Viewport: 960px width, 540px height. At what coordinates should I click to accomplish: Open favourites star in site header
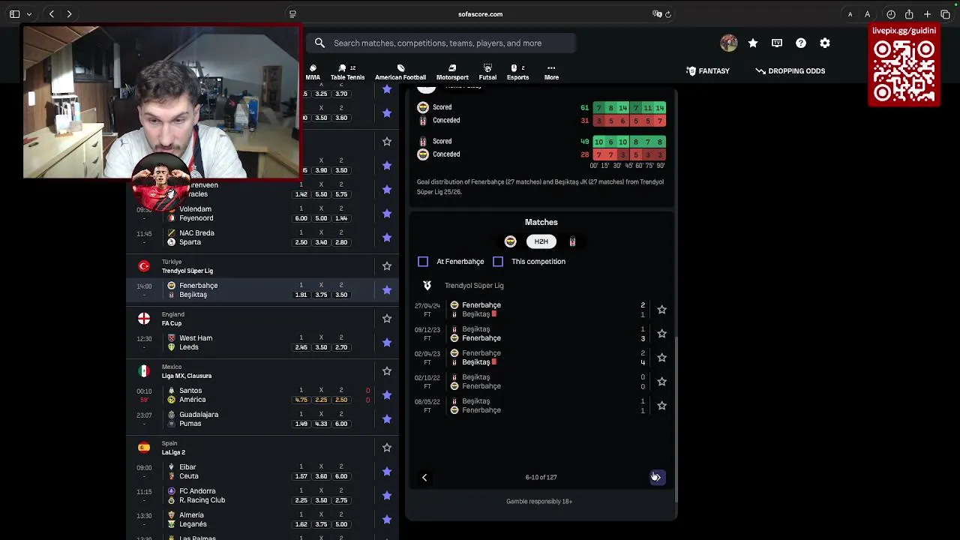[753, 43]
